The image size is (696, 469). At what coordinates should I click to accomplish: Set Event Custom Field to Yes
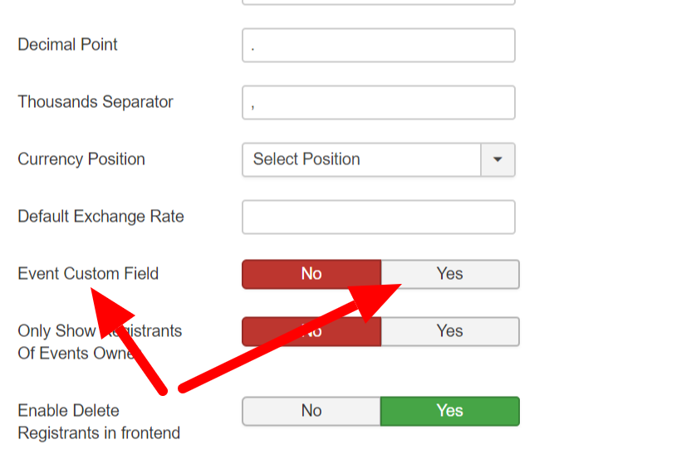point(450,274)
